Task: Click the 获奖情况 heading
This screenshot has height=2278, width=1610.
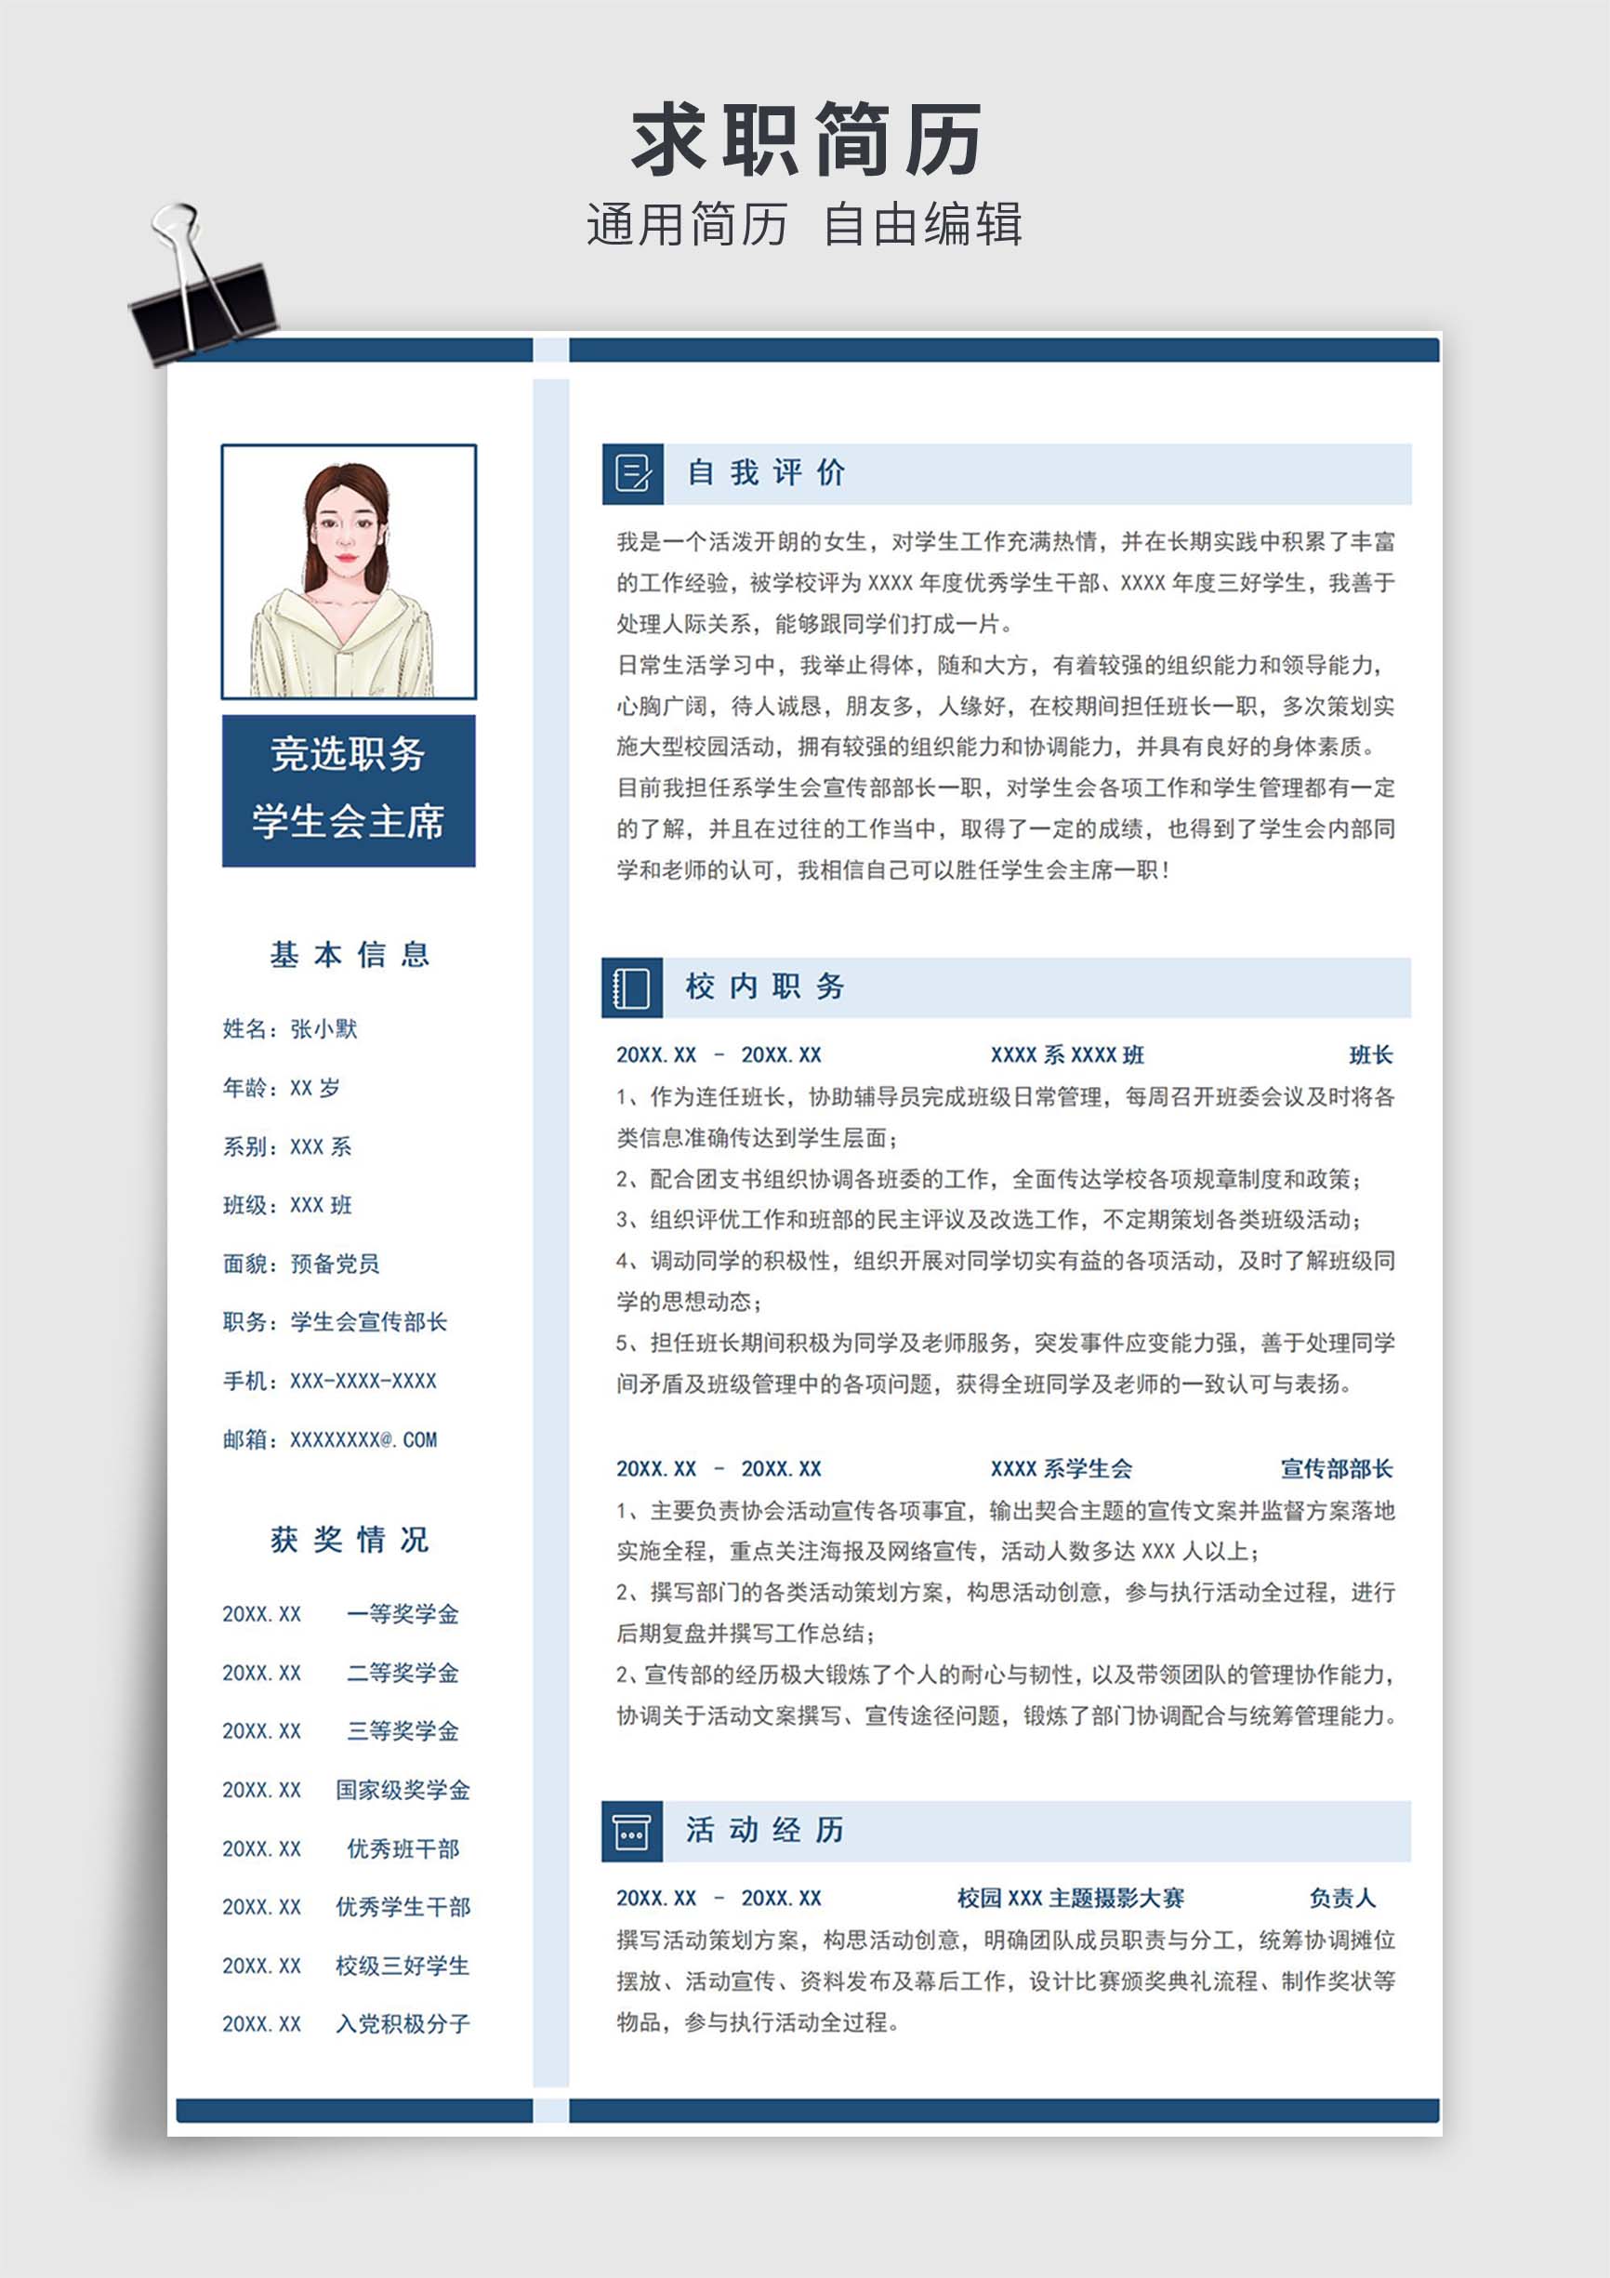Action: (350, 1539)
